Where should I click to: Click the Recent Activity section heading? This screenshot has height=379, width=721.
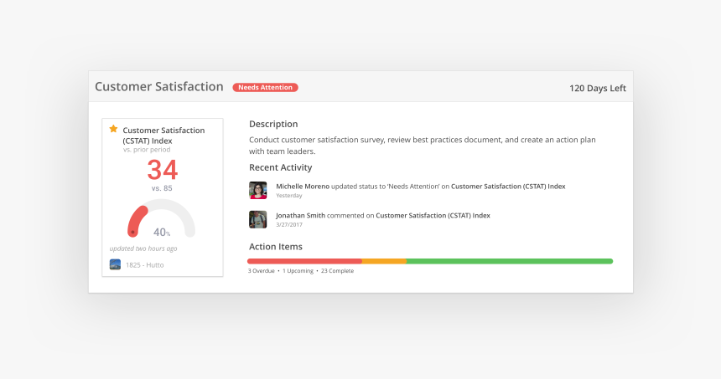click(281, 167)
